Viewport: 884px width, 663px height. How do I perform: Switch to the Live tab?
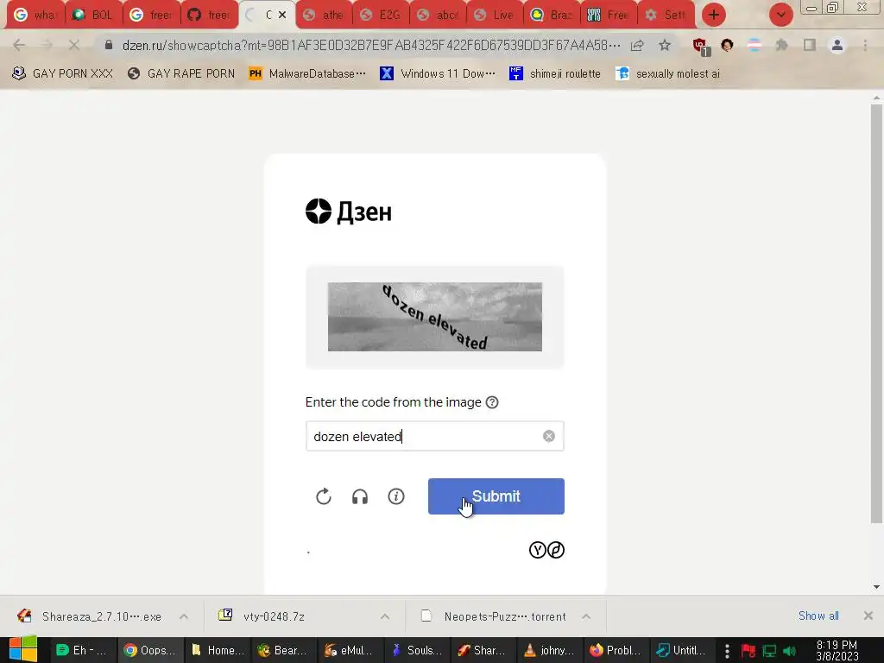pyautogui.click(x=495, y=15)
